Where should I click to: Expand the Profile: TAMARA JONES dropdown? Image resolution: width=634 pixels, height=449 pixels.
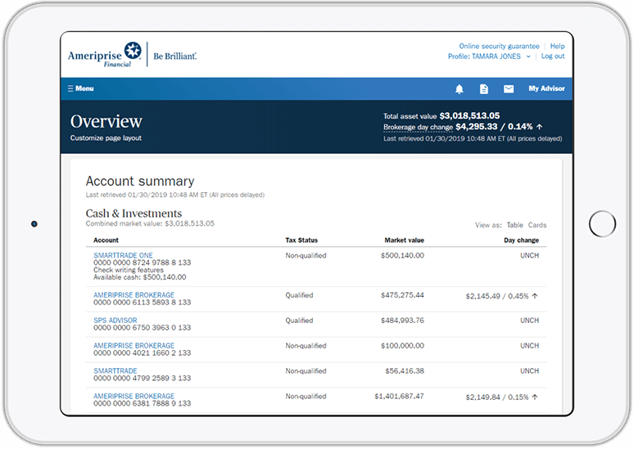(x=490, y=56)
